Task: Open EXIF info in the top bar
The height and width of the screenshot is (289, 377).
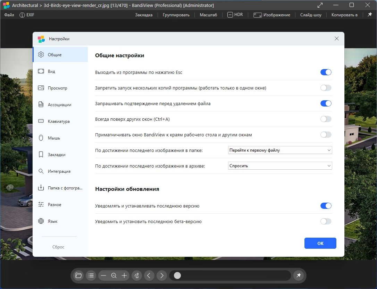Action: (27, 15)
